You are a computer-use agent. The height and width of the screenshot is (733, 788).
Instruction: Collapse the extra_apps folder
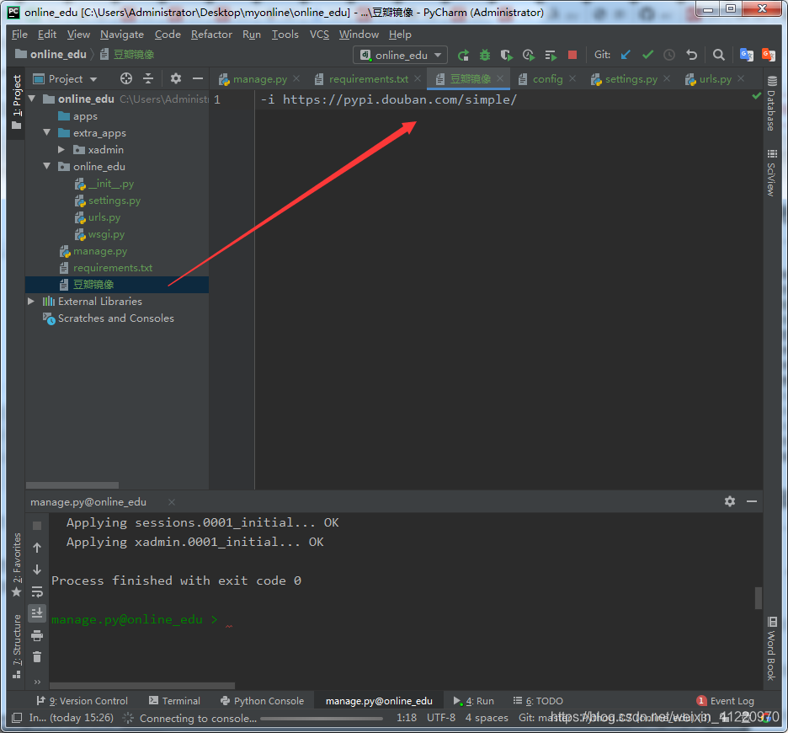pos(47,133)
